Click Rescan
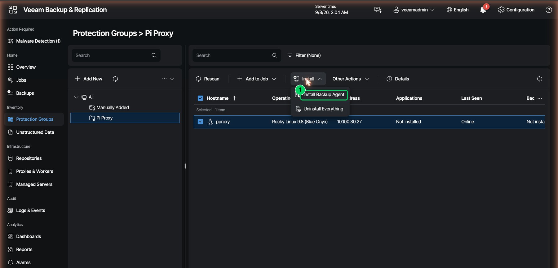Viewport: 558px width, 268px height. (207, 79)
